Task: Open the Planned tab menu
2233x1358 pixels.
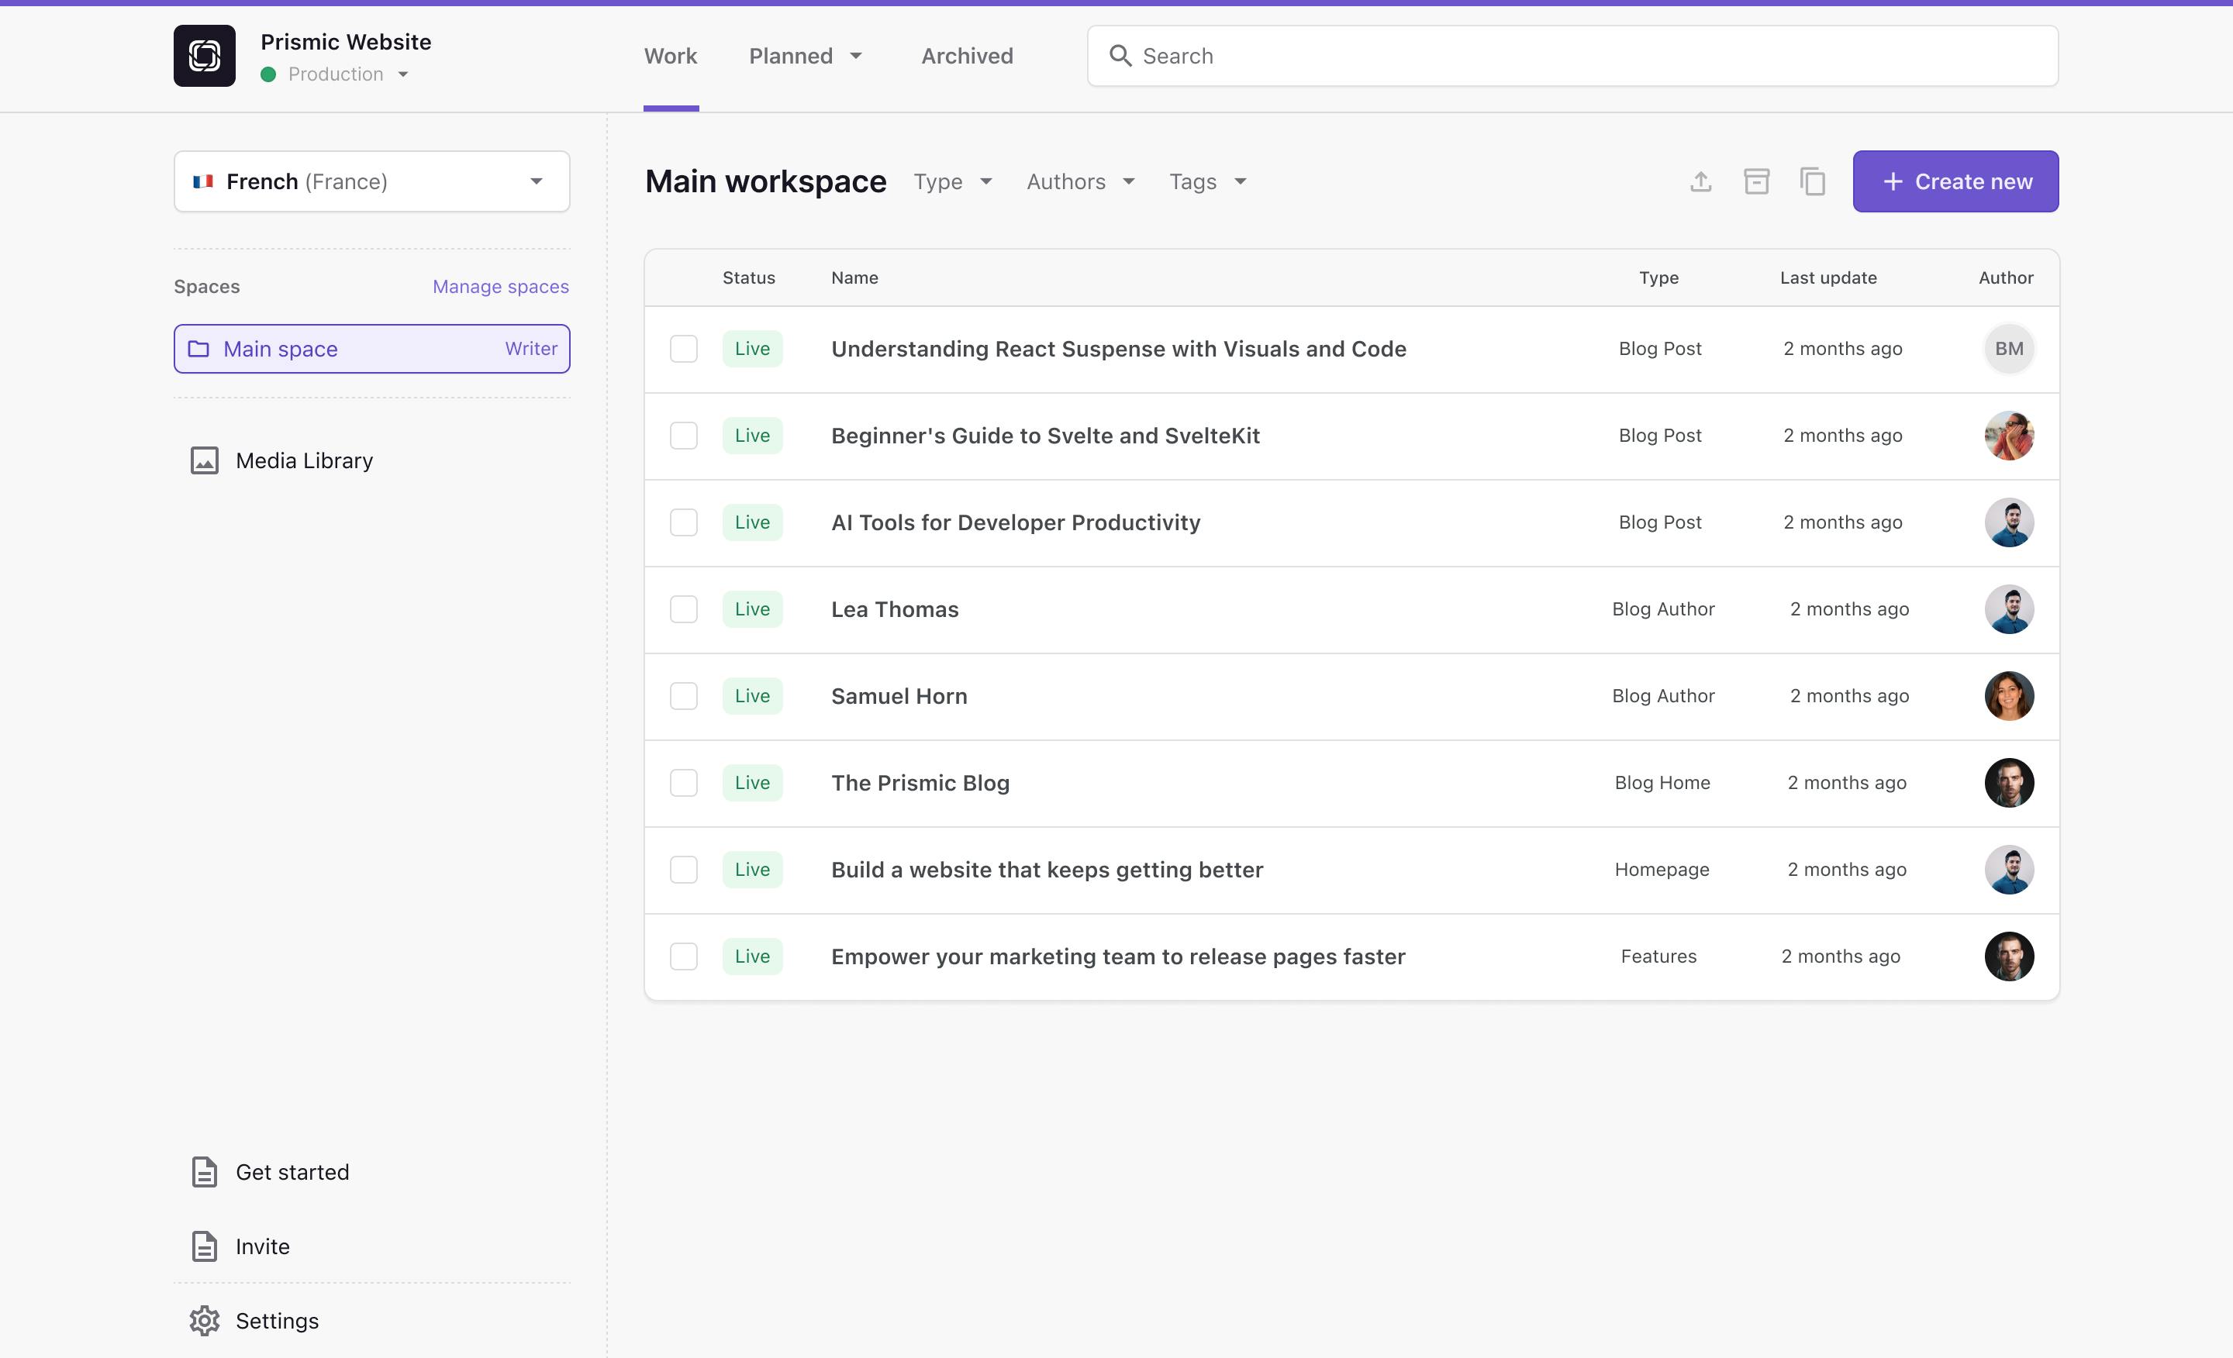Action: pyautogui.click(x=805, y=56)
